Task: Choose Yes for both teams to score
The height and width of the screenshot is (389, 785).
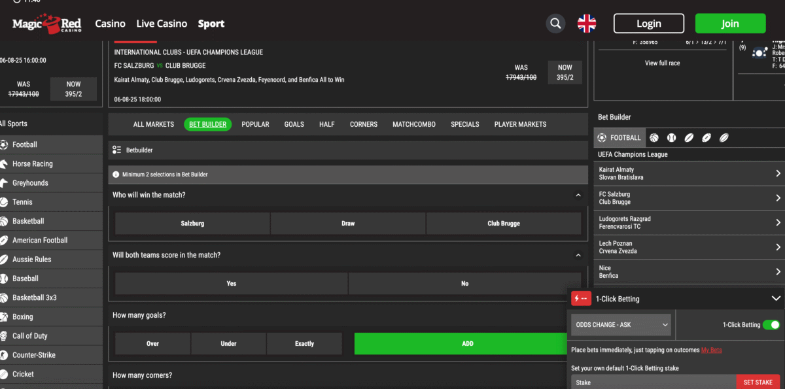Action: point(232,284)
